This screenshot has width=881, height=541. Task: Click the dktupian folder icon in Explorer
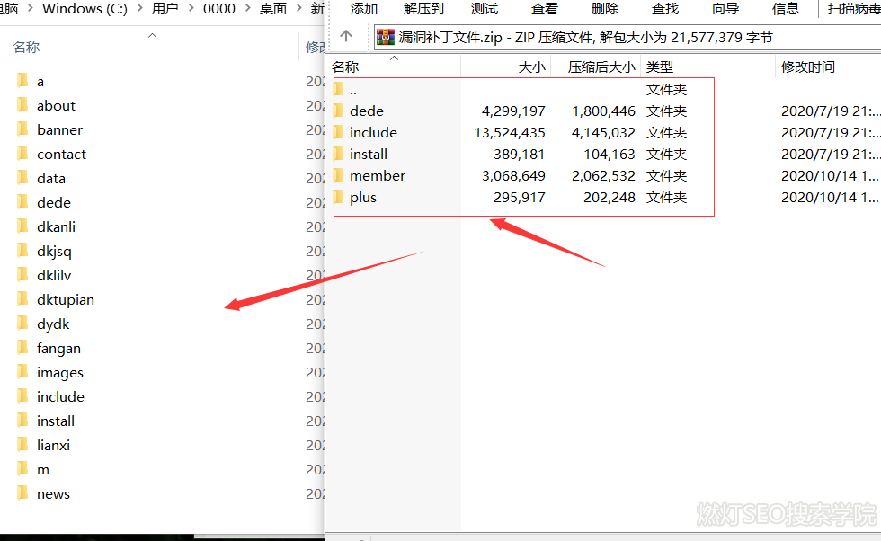pyautogui.click(x=23, y=299)
